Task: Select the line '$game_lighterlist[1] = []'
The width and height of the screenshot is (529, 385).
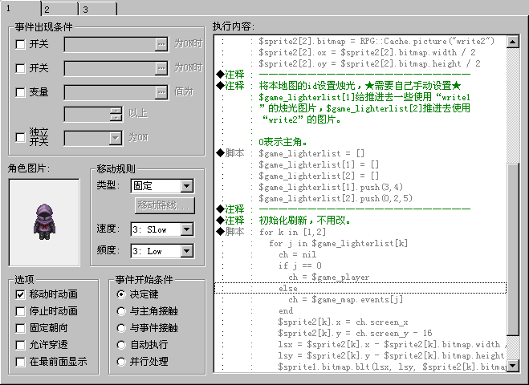Action: [360, 164]
